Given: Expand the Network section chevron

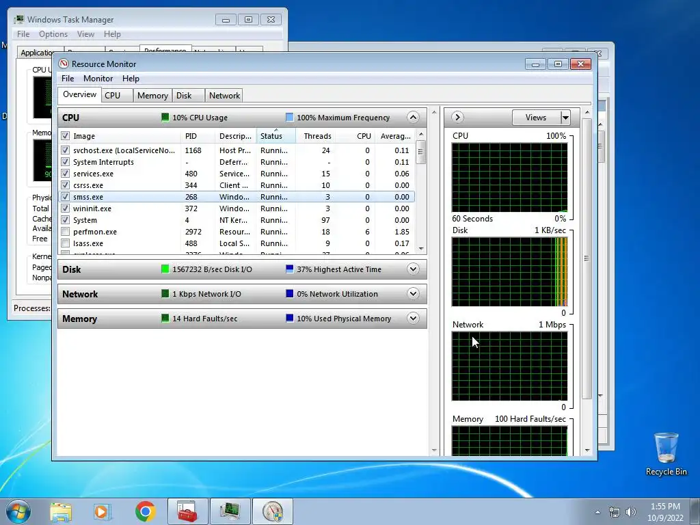Looking at the screenshot, I should [413, 294].
